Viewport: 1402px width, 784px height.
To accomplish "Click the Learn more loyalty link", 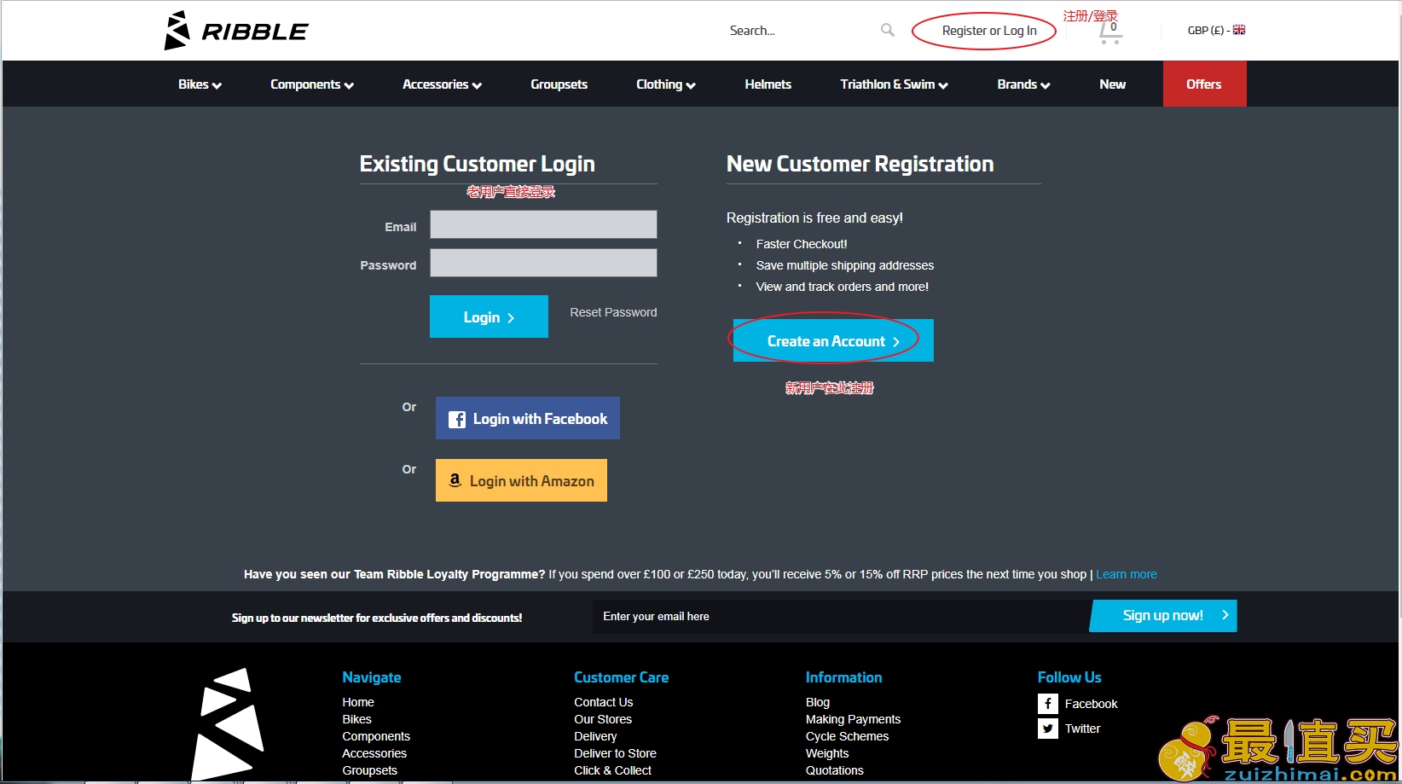I will point(1127,574).
